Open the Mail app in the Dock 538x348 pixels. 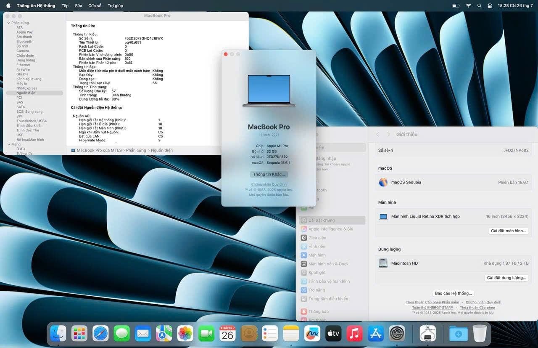pyautogui.click(x=143, y=334)
